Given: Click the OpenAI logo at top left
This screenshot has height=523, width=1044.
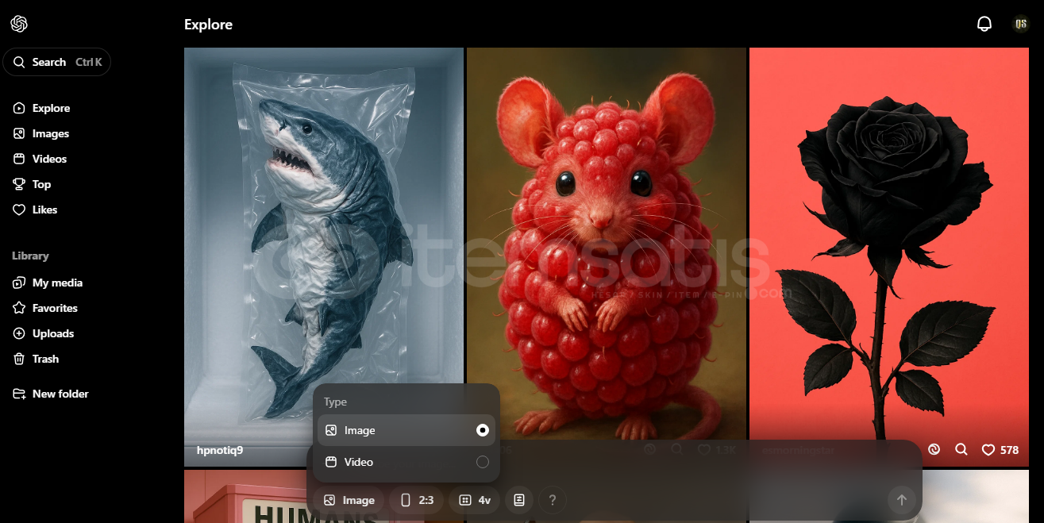Looking at the screenshot, I should click(20, 24).
